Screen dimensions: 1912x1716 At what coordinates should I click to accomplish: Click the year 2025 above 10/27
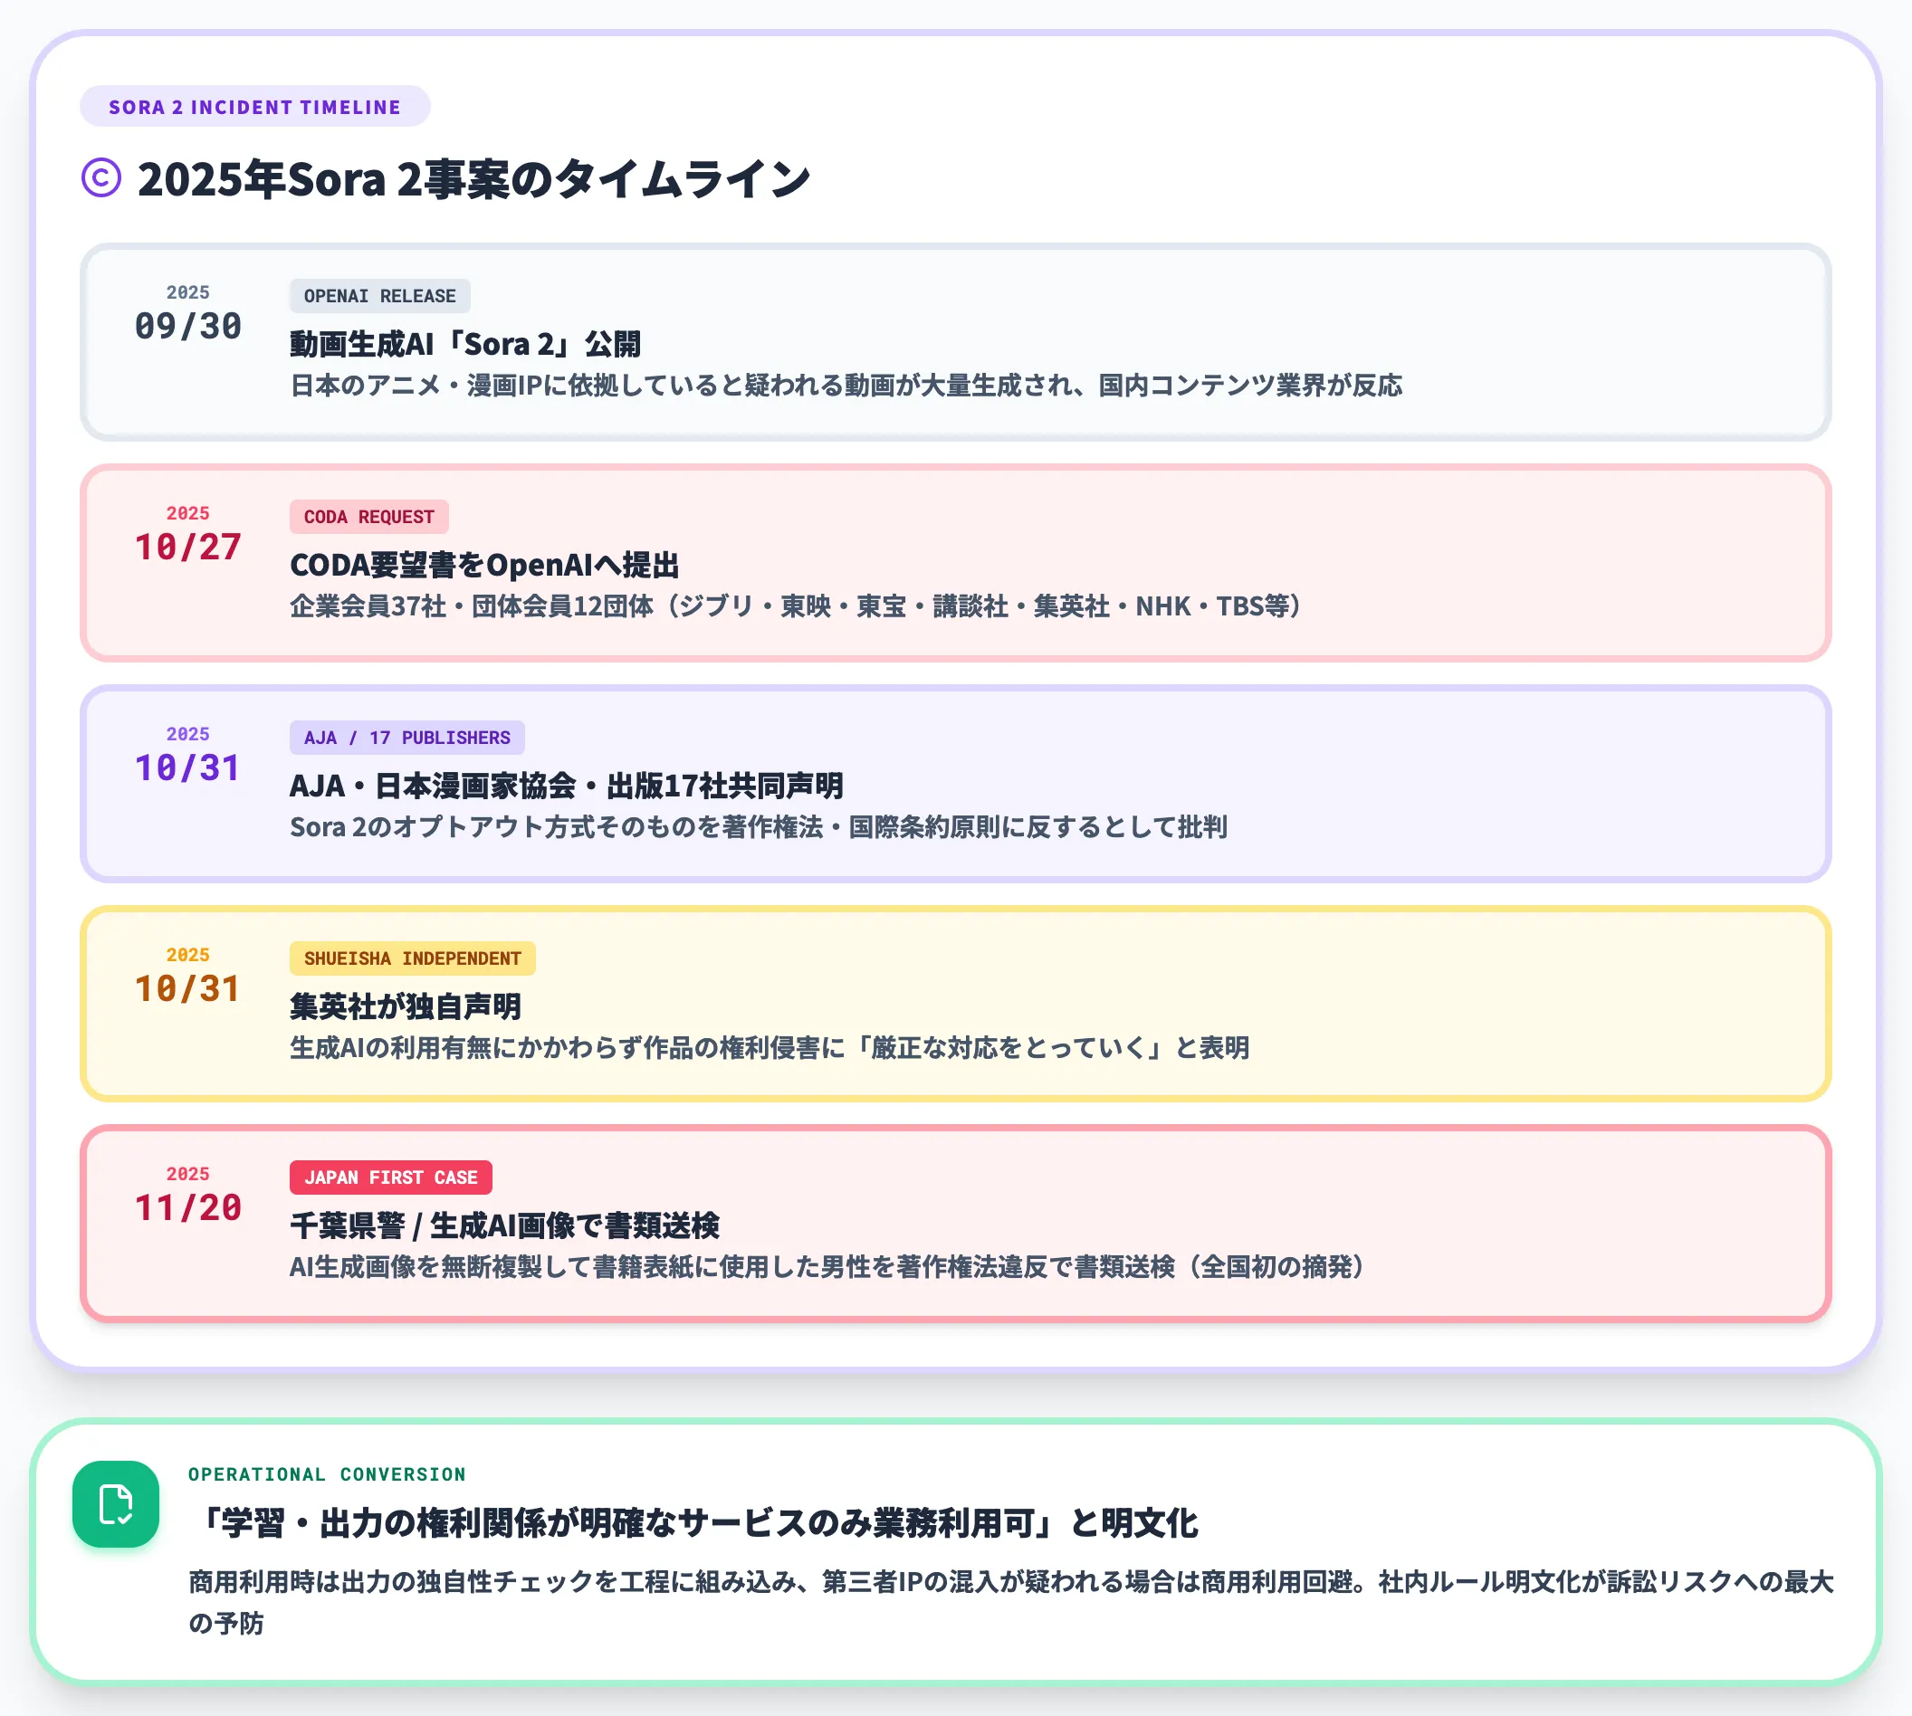click(x=187, y=513)
